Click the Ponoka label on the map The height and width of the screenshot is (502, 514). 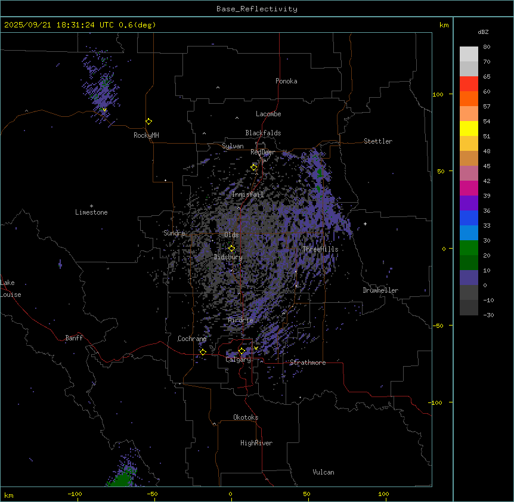(286, 81)
